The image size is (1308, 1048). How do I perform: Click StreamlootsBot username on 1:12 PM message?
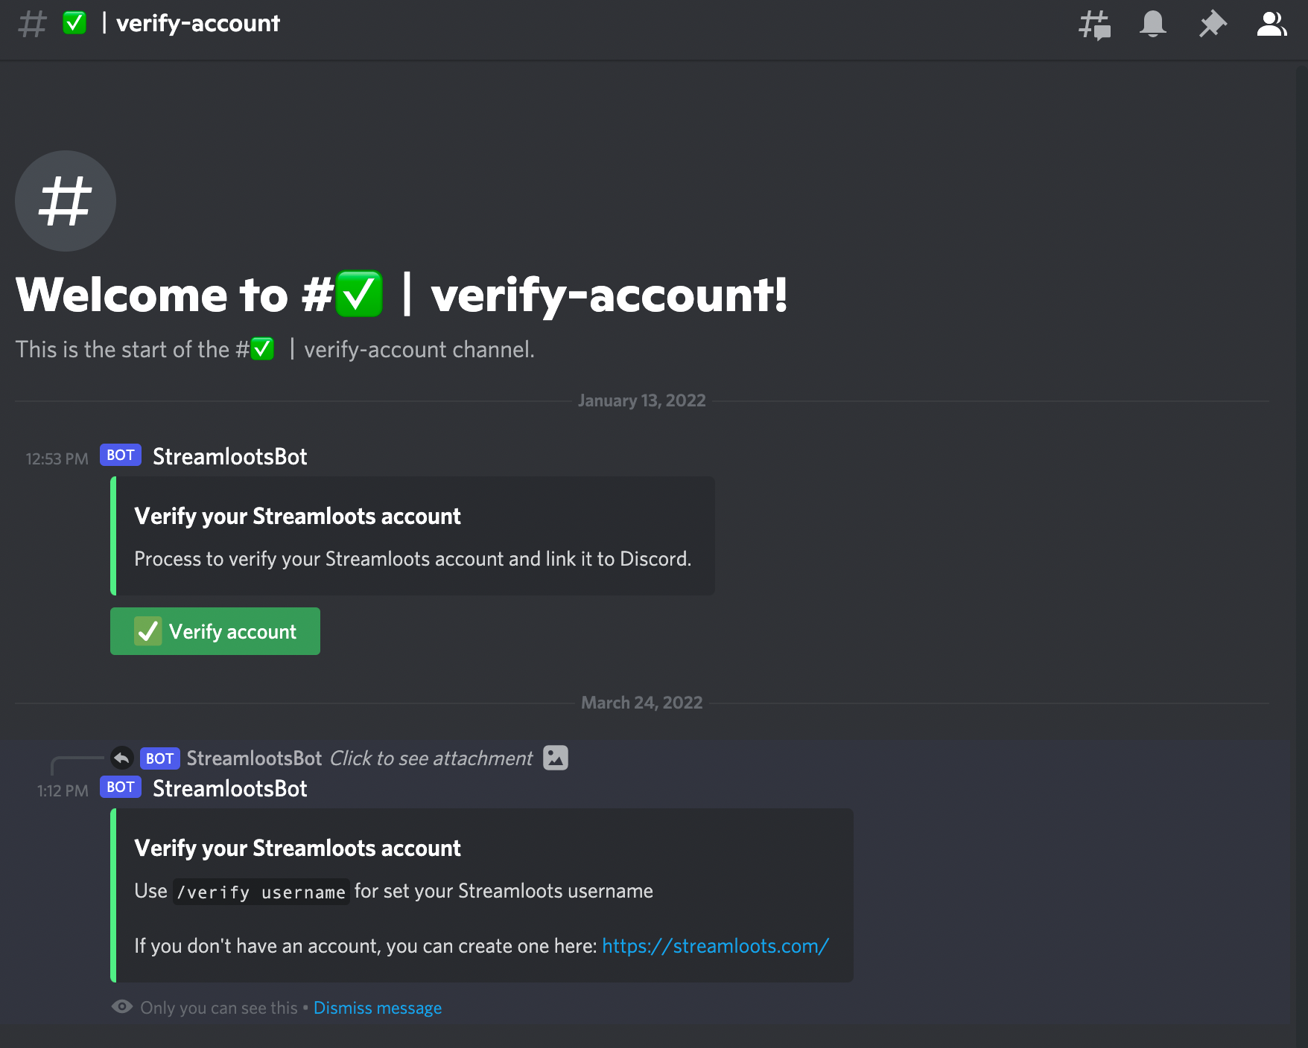click(229, 788)
